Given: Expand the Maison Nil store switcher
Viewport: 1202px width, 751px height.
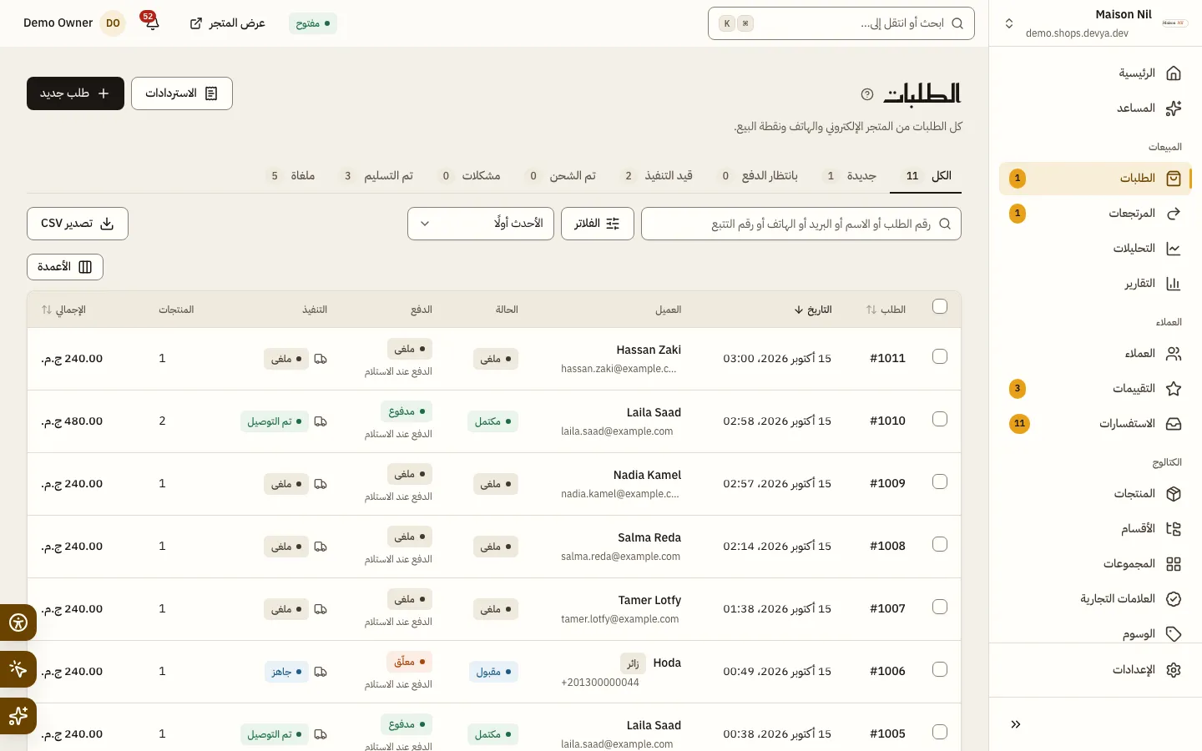Looking at the screenshot, I should (1009, 23).
